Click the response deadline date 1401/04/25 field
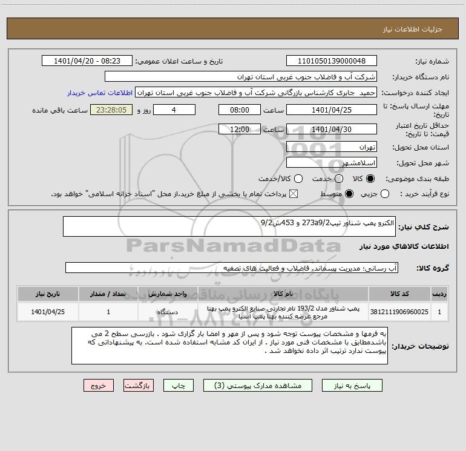The width and height of the screenshot is (466, 451). tap(332, 110)
